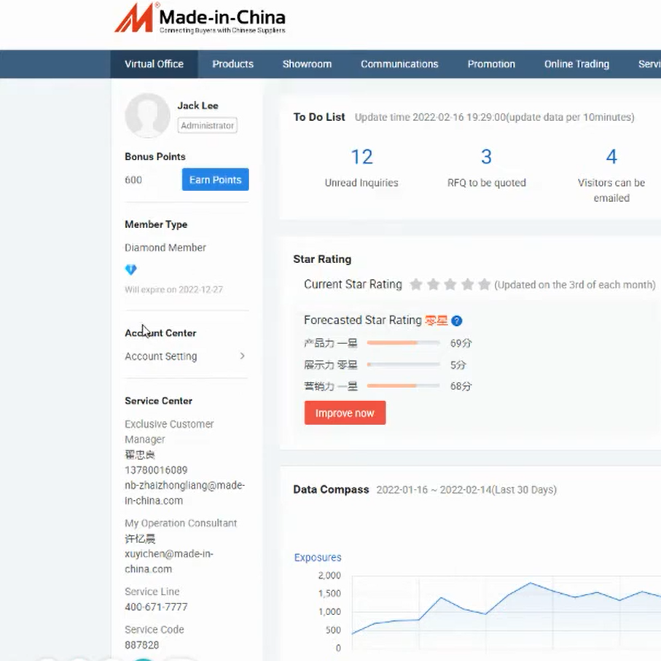Open the 3 RFQ to be quoted
The image size is (661, 661).
(x=487, y=157)
